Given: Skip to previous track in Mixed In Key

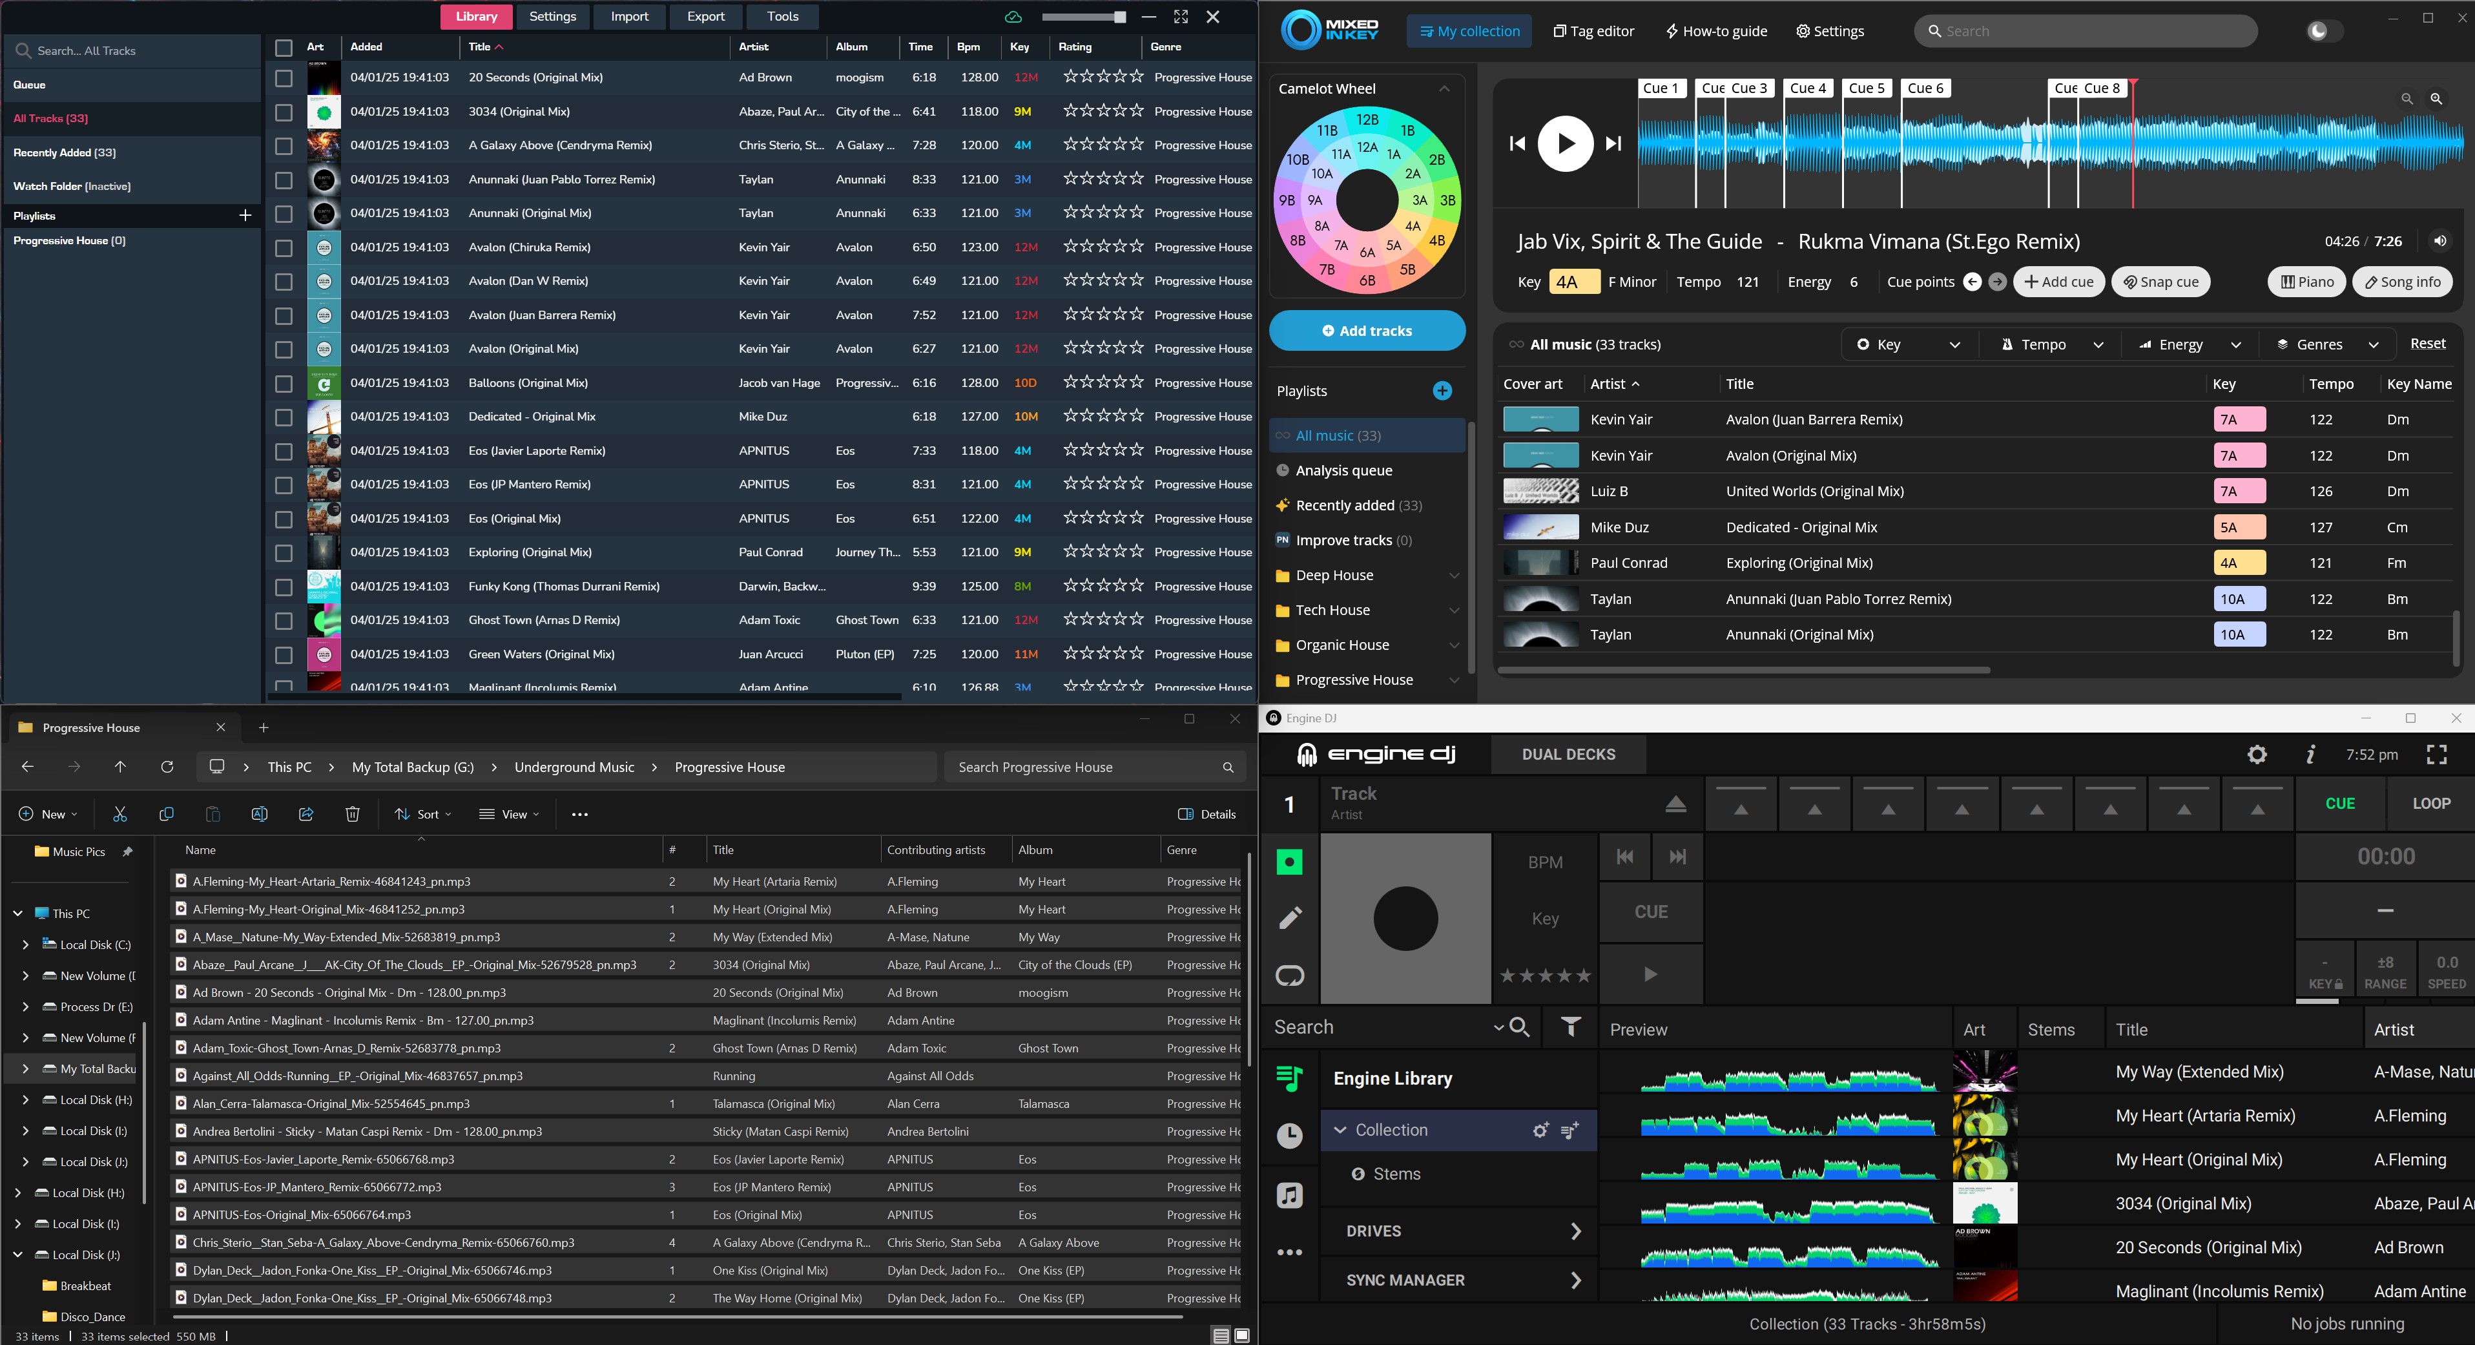Looking at the screenshot, I should coord(1517,144).
